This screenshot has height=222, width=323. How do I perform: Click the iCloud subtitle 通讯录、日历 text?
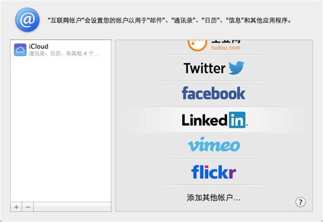coord(64,54)
